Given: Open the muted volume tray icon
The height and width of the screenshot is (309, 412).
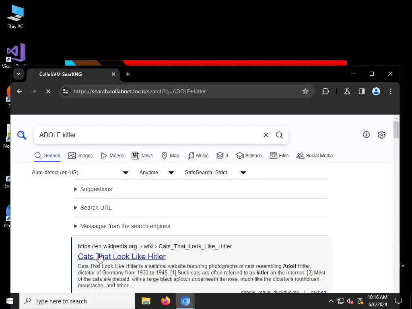Looking at the screenshot, I should [x=350, y=301].
